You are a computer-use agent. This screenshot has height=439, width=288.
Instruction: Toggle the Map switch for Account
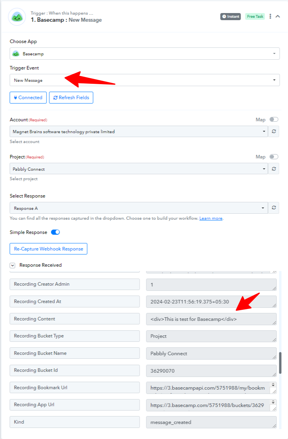(x=274, y=120)
